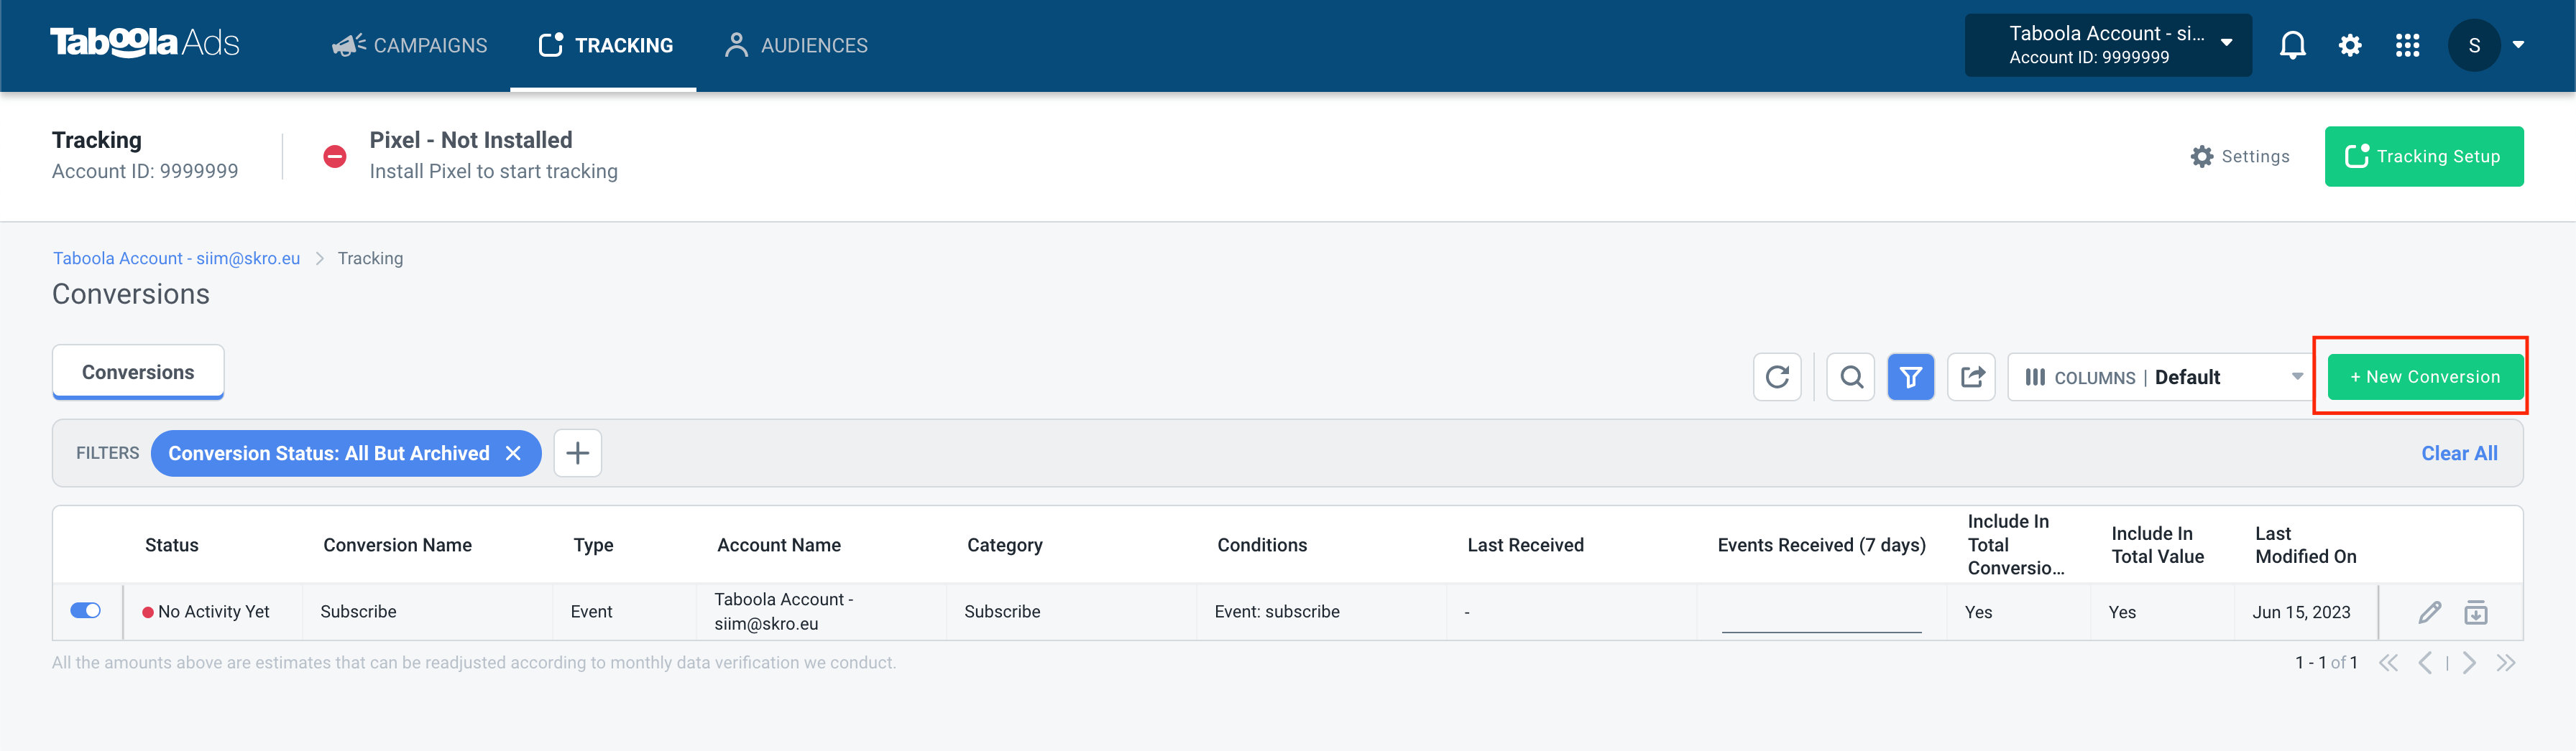Viewport: 2576px width, 751px height.
Task: Open the search magnifier tool
Action: coord(1851,376)
